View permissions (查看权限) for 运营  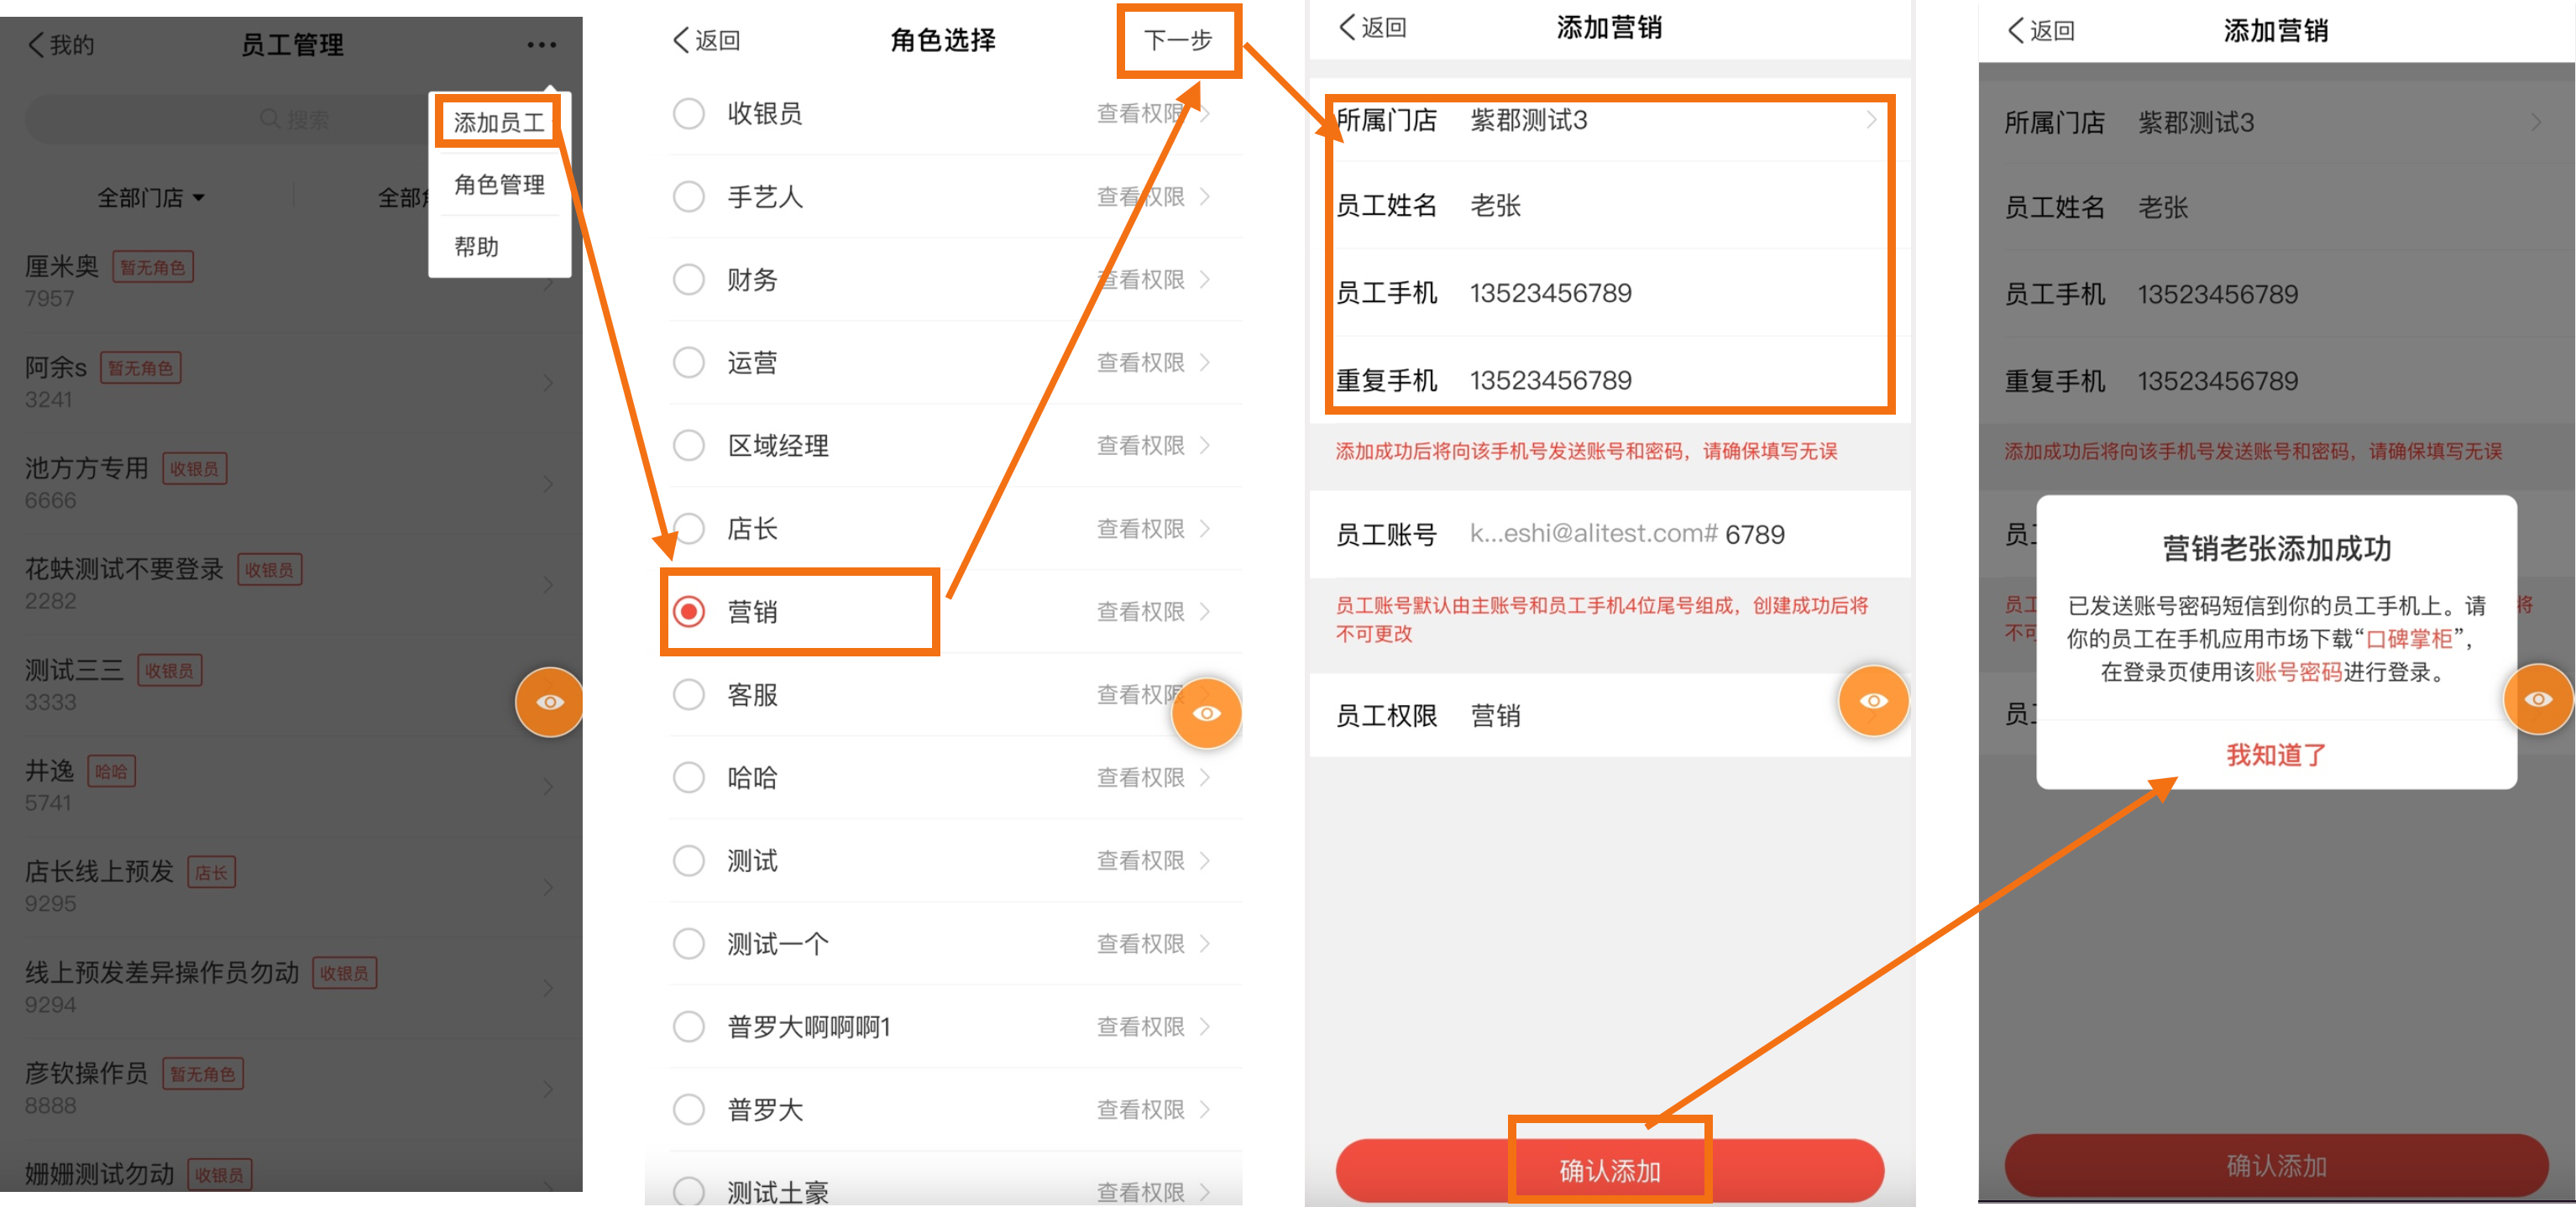pyautogui.click(x=1141, y=362)
